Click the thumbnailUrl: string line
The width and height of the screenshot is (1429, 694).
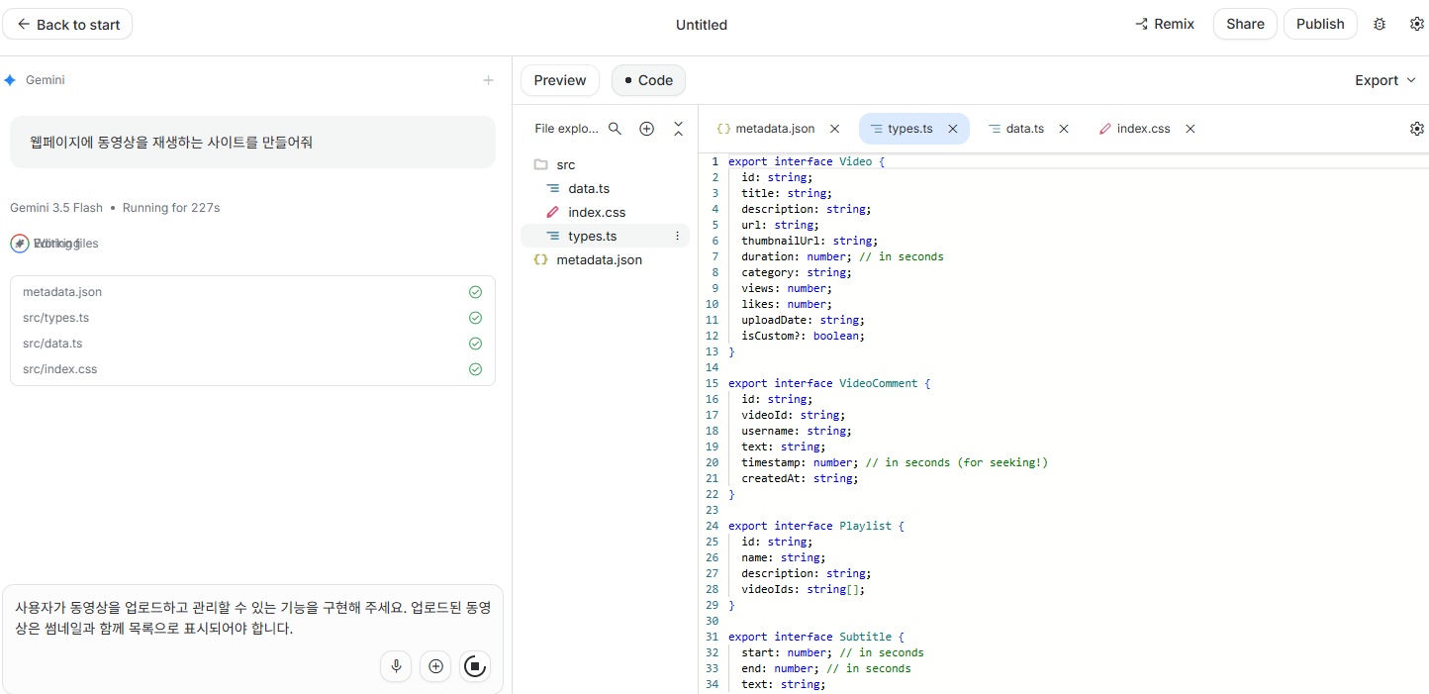point(810,241)
